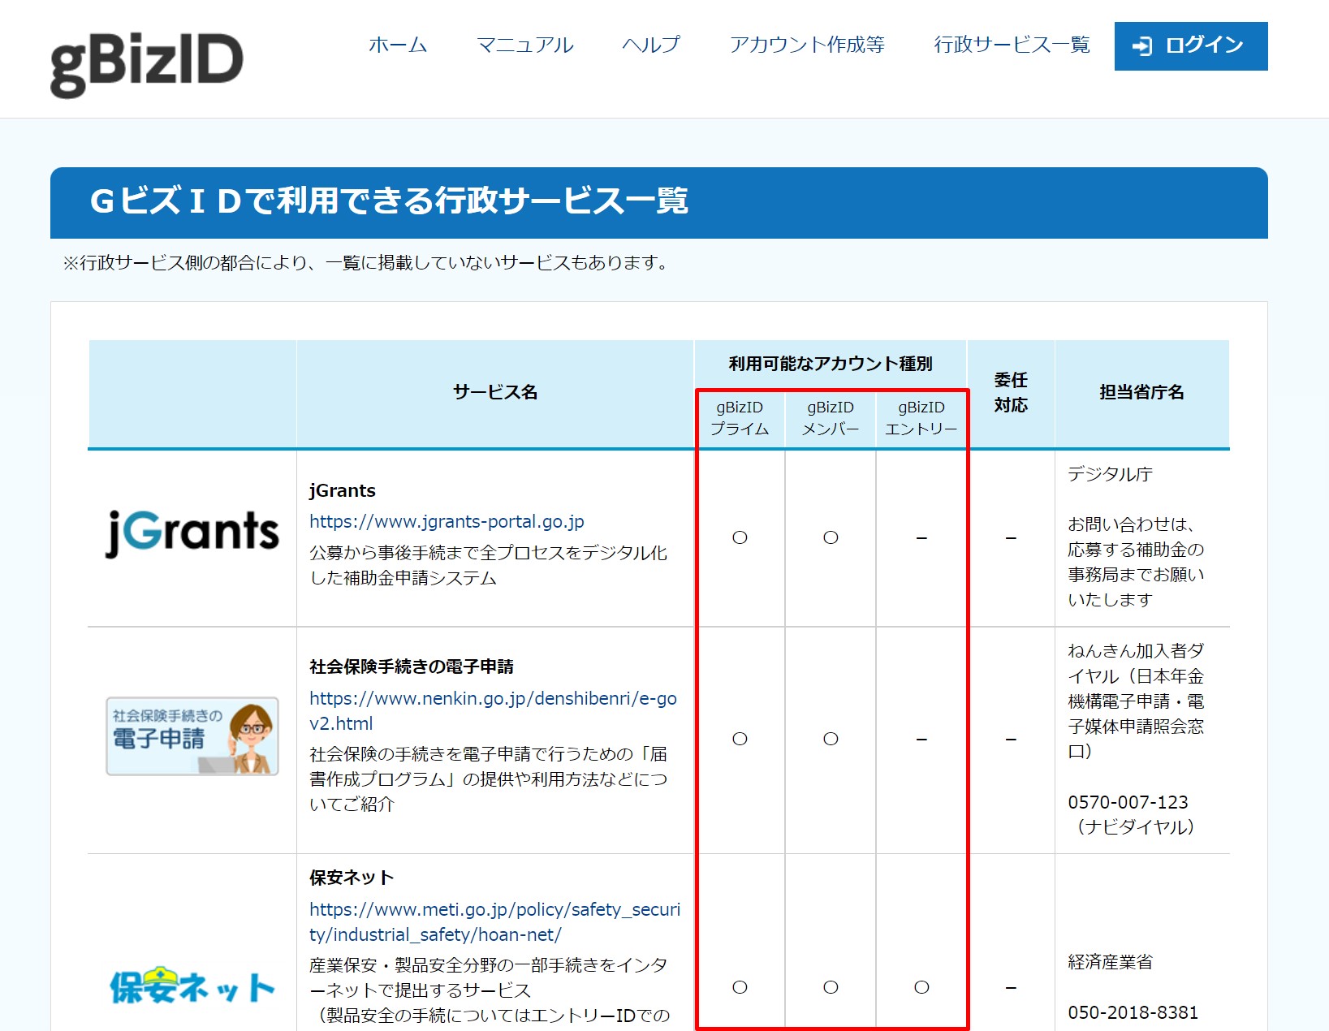Click the login arrow icon on ログイン button
Image resolution: width=1329 pixels, height=1031 pixels.
click(x=1144, y=46)
